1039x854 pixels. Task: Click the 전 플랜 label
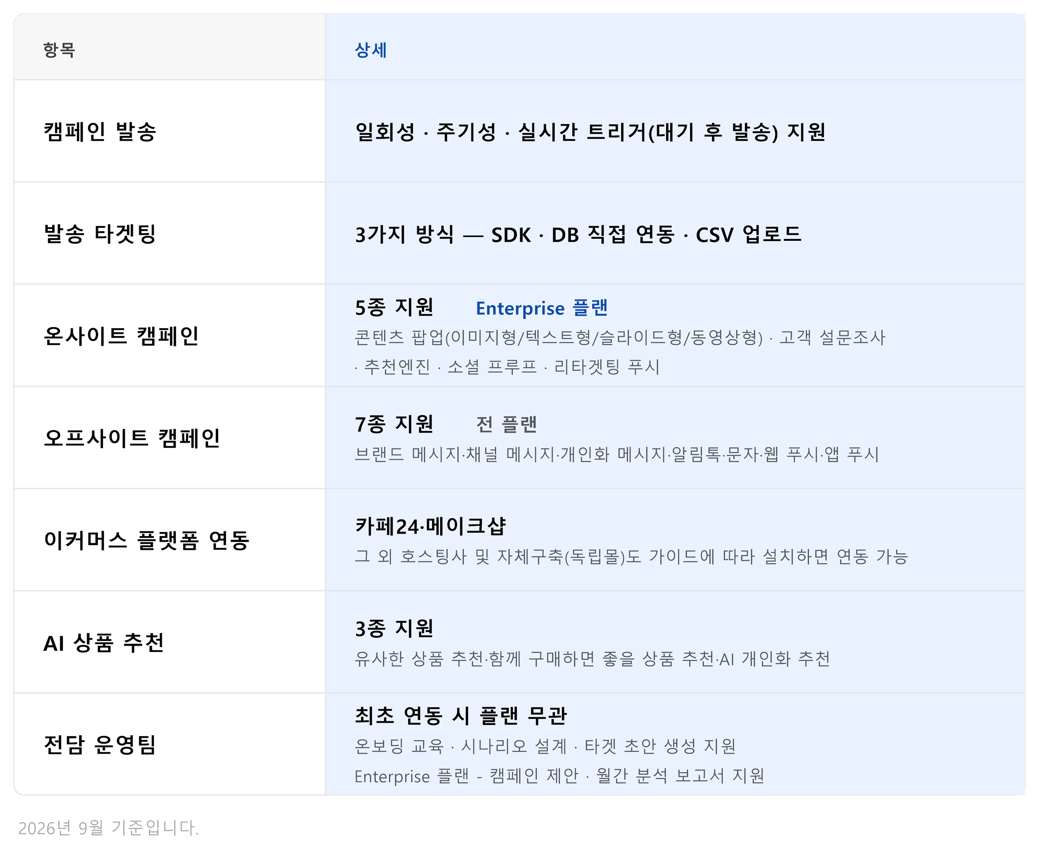507,424
